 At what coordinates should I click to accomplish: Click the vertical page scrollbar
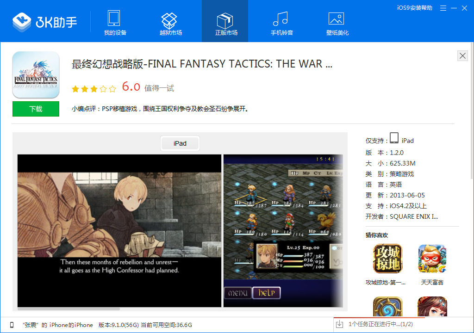coord(472,111)
